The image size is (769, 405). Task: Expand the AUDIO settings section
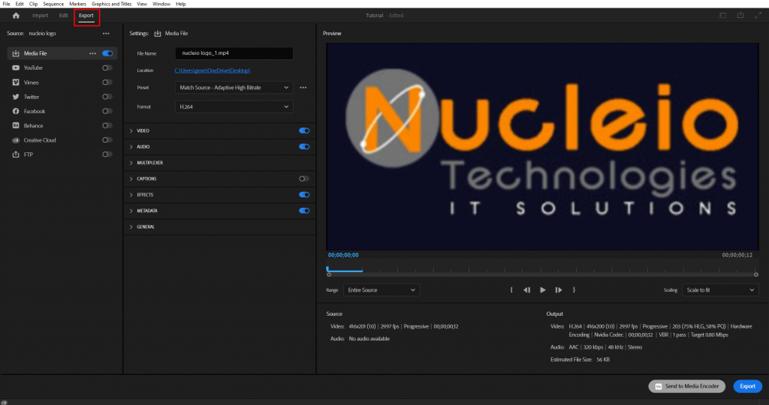(x=131, y=146)
